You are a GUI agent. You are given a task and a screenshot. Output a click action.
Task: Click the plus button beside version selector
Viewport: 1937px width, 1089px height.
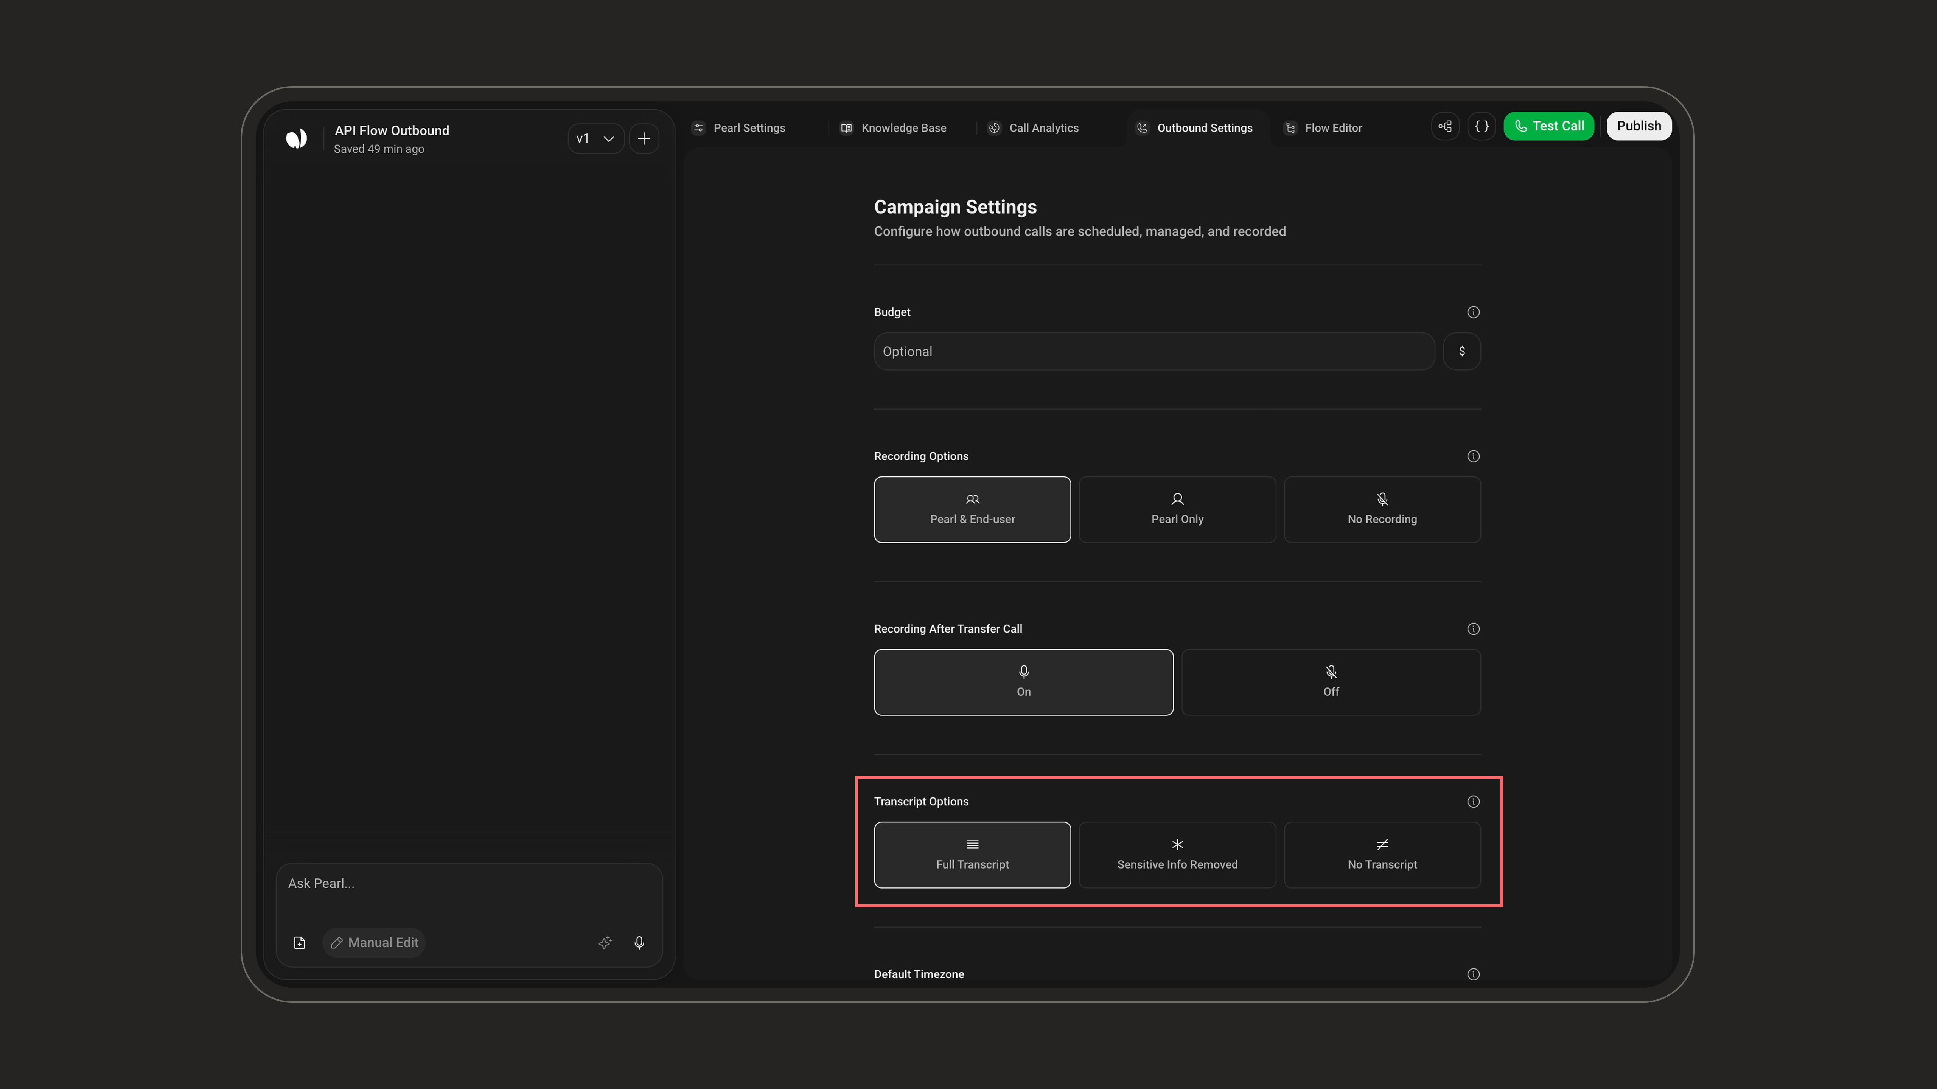click(644, 138)
